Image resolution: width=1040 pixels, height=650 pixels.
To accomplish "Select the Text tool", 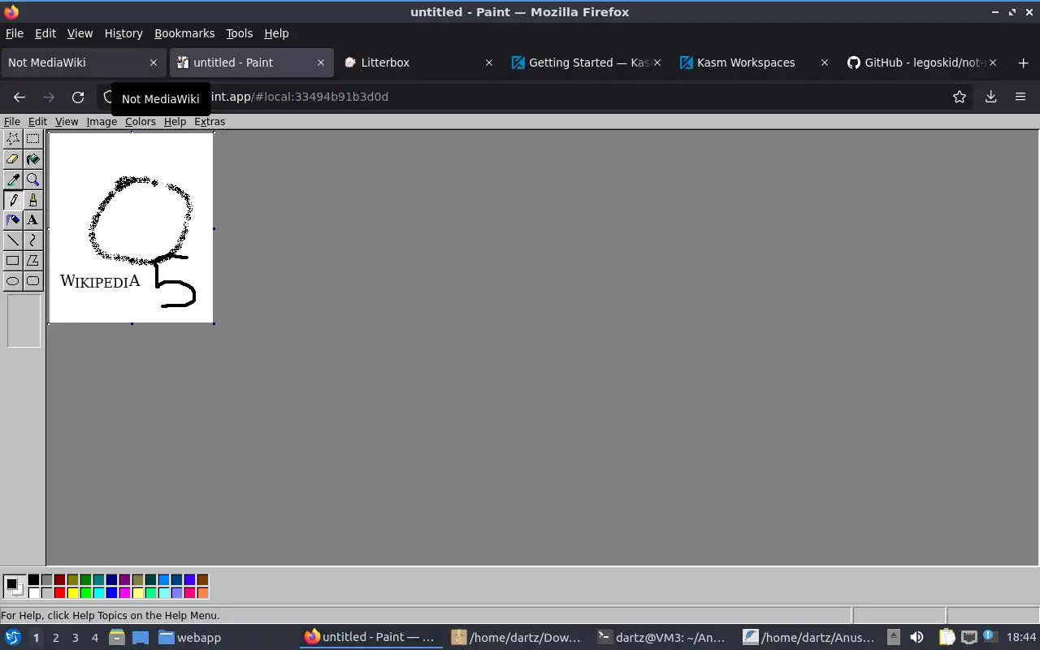I will tap(32, 220).
